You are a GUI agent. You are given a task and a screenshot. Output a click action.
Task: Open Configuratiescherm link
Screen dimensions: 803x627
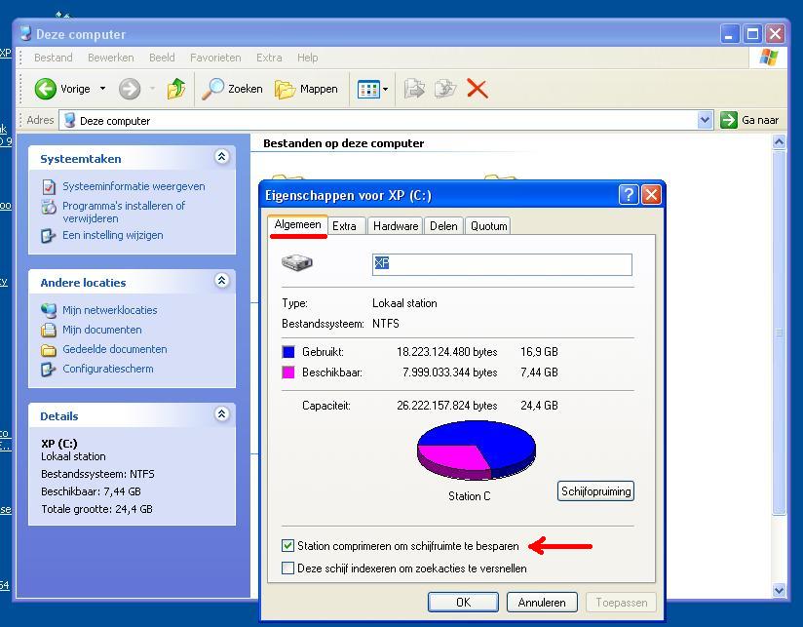[x=108, y=369]
